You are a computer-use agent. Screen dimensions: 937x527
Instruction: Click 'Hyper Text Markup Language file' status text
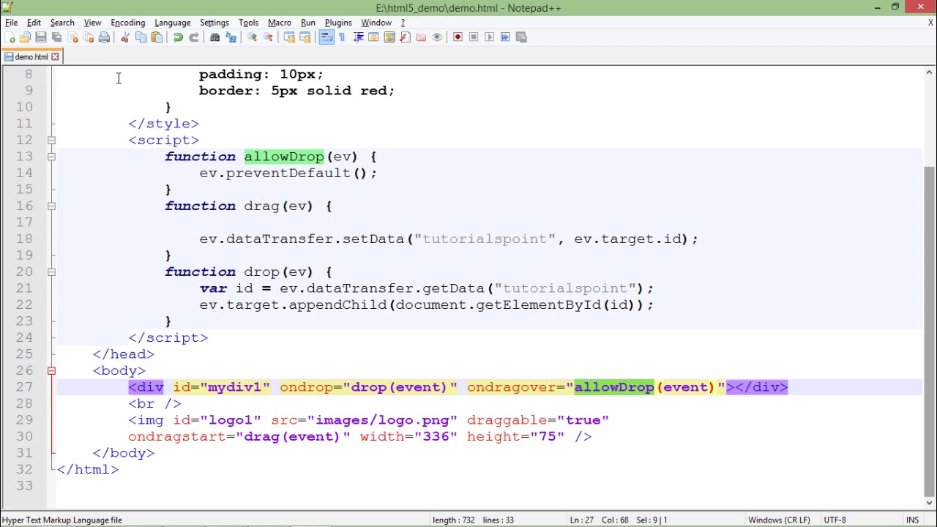click(x=62, y=520)
